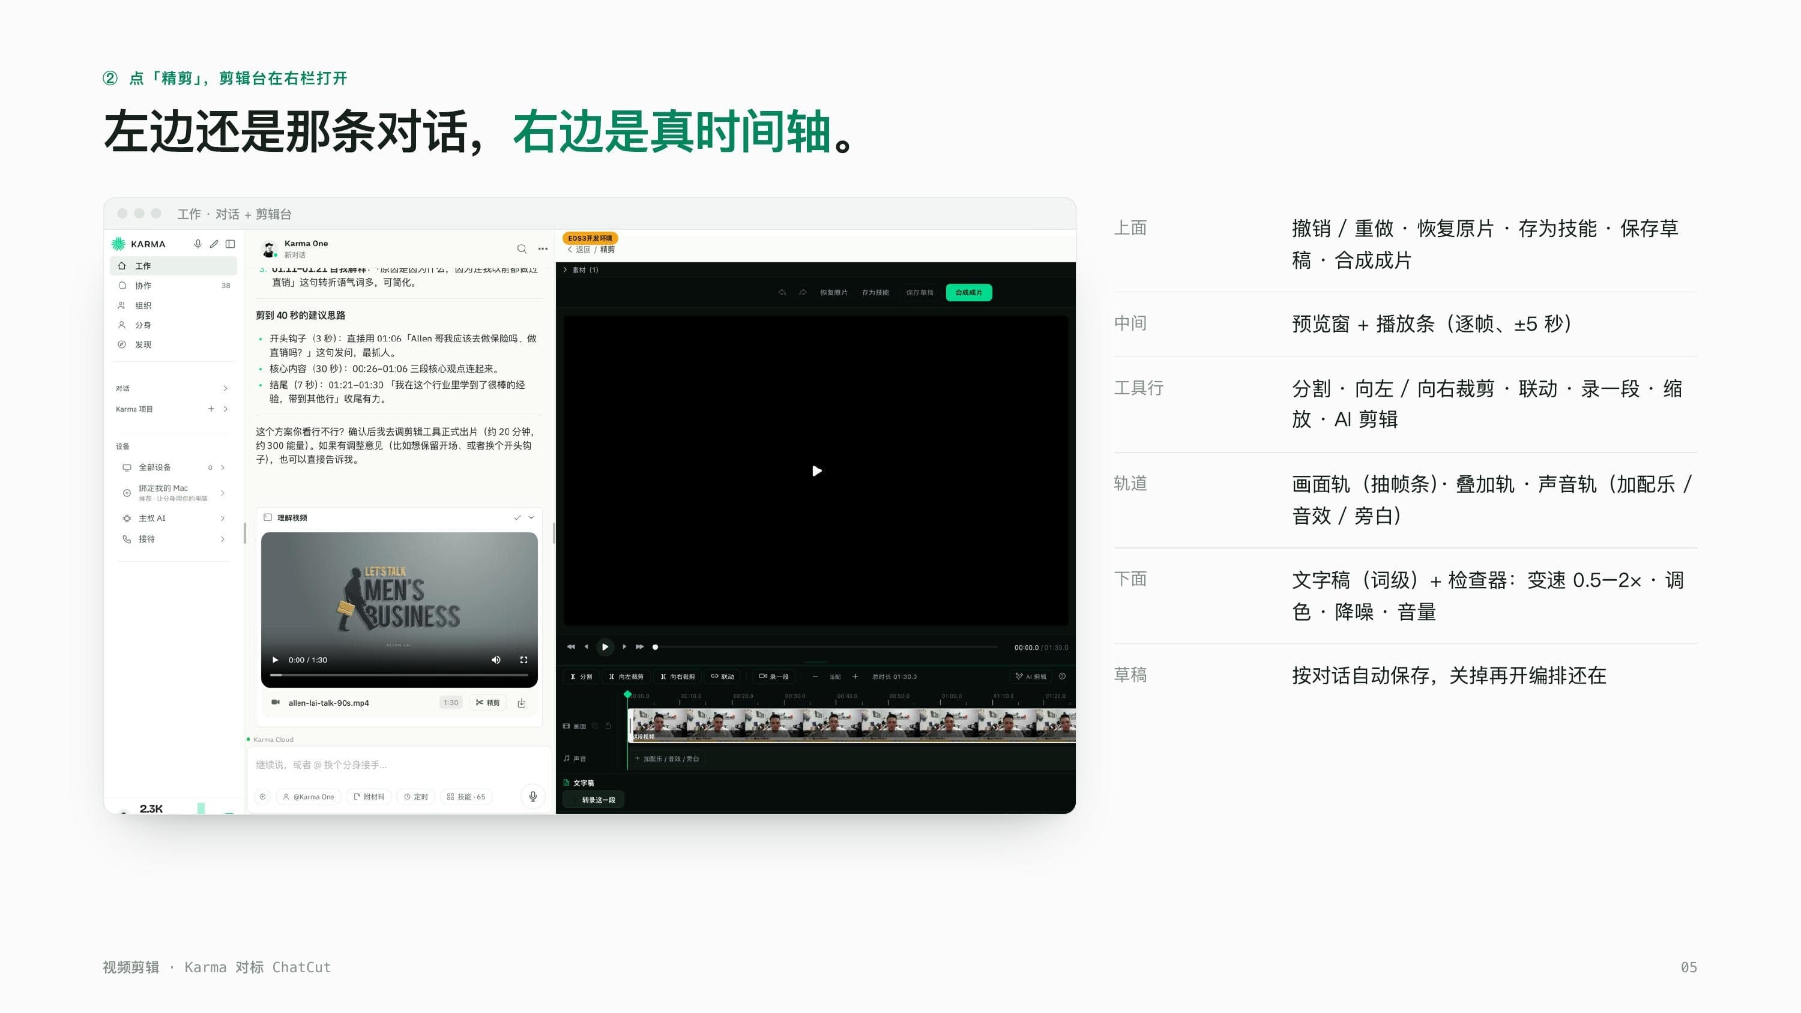
Task: Enter fullscreen on the chat video player
Action: tap(523, 660)
